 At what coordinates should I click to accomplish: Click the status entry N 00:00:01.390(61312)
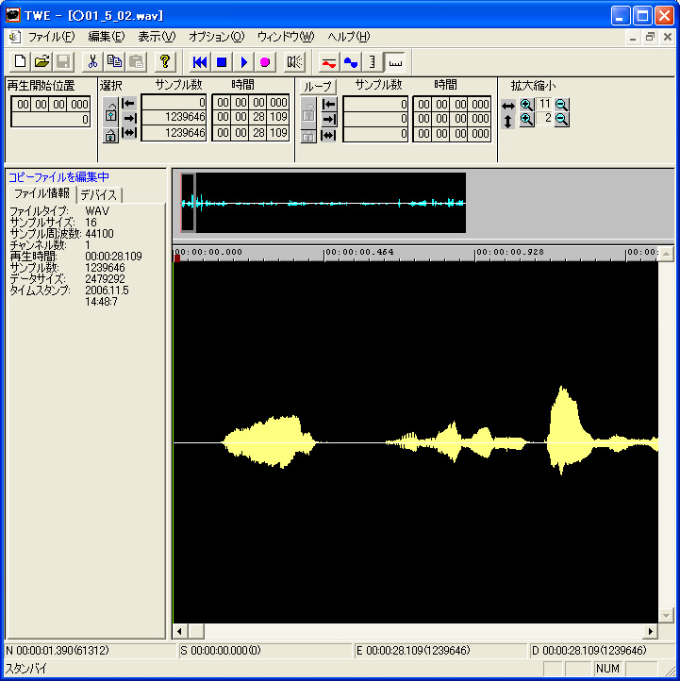[x=58, y=650]
